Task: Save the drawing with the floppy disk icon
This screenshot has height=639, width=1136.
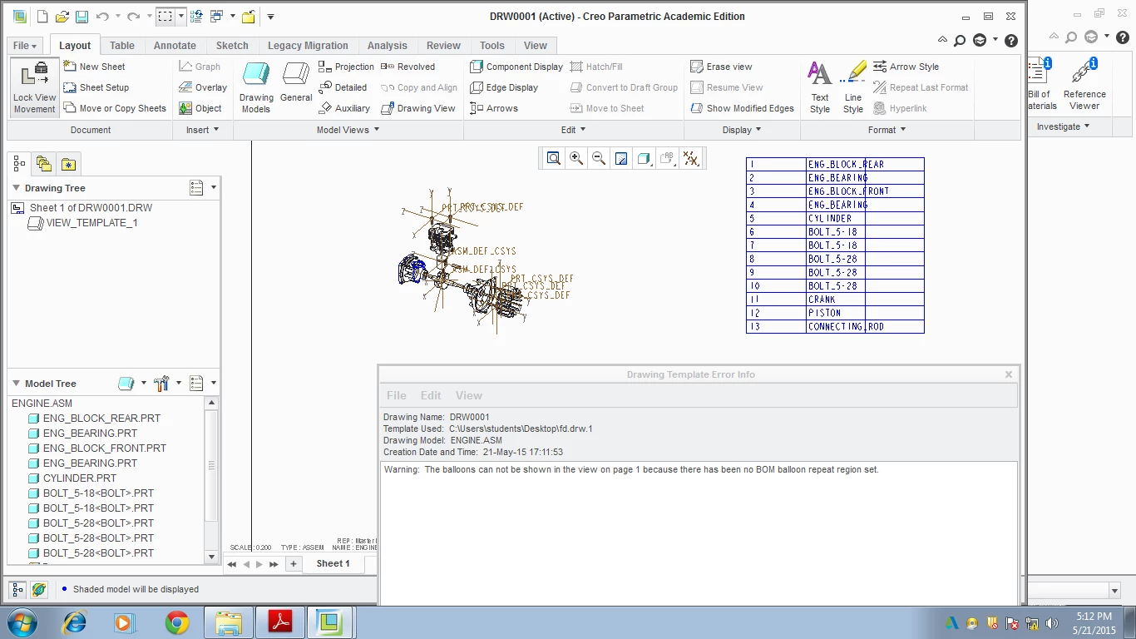Action: [81, 17]
